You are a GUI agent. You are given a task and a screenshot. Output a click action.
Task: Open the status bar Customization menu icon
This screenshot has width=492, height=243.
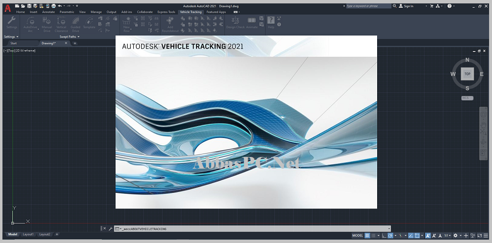coord(486,236)
